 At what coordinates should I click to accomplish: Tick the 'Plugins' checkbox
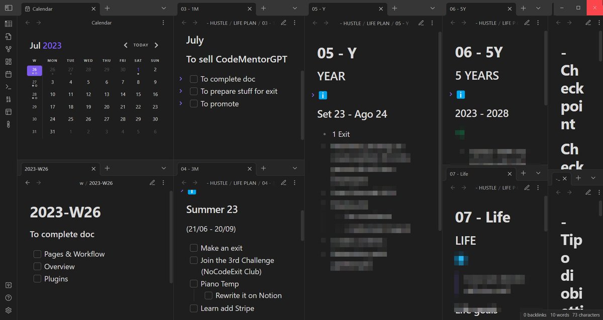coord(37,279)
